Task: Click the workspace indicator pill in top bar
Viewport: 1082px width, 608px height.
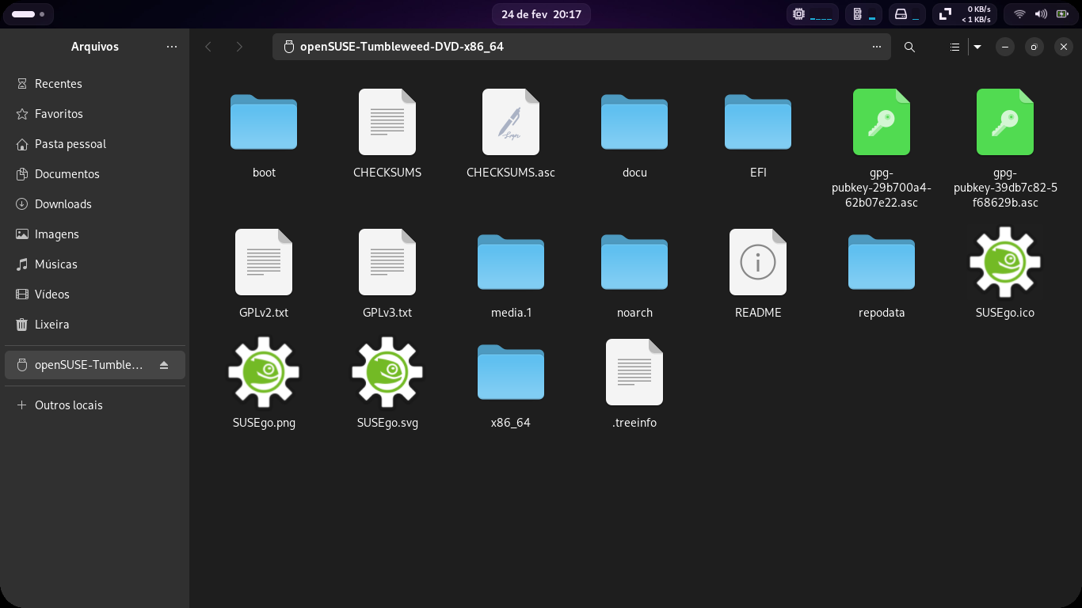Action: (x=29, y=14)
